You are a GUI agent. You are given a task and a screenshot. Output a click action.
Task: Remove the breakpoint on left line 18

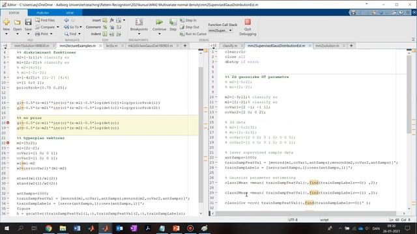coord(8,123)
